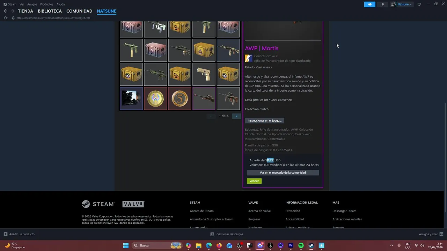This screenshot has height=251, width=447.
Task: Open the blue megaphone announcements button
Action: tap(369, 4)
